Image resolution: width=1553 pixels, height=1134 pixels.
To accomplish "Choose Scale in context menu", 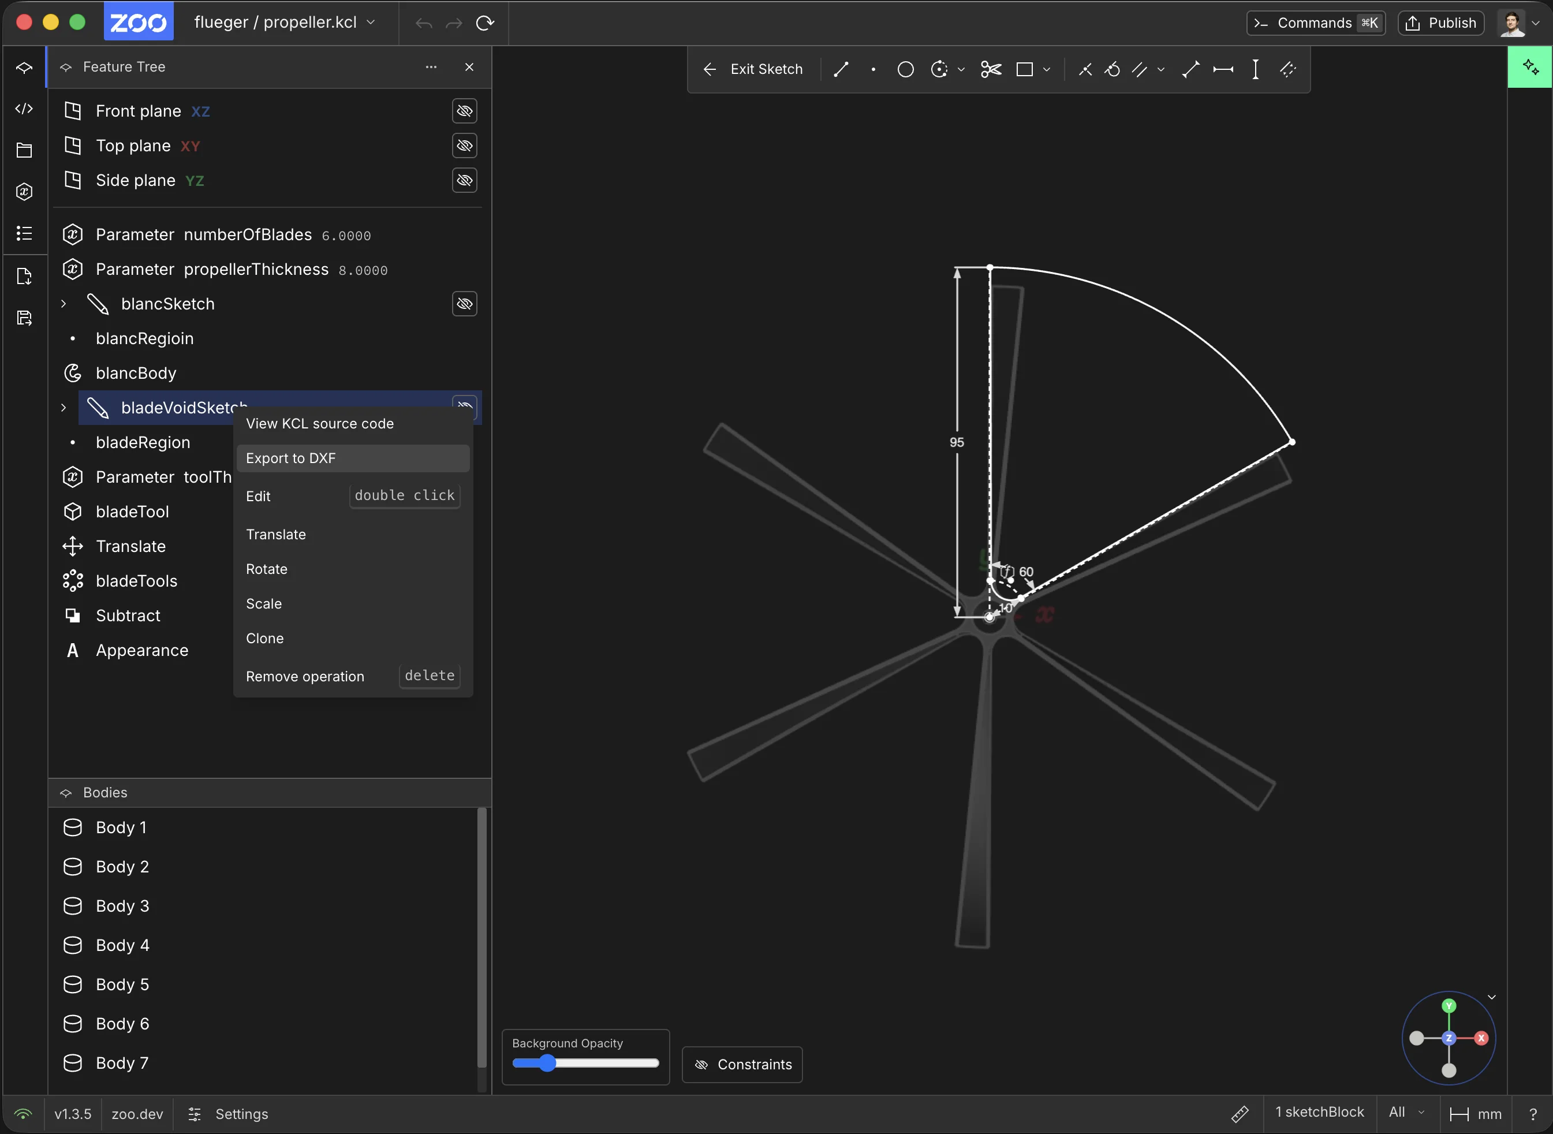I will [x=353, y=604].
